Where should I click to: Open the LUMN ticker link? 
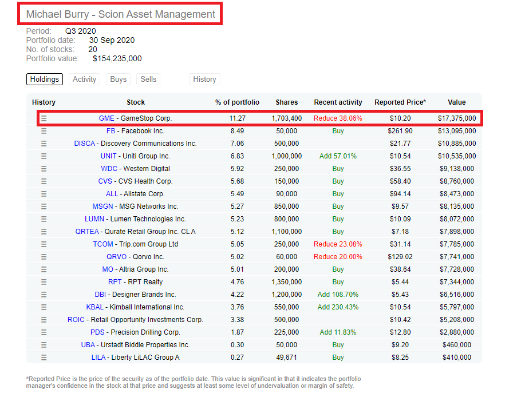pos(94,219)
